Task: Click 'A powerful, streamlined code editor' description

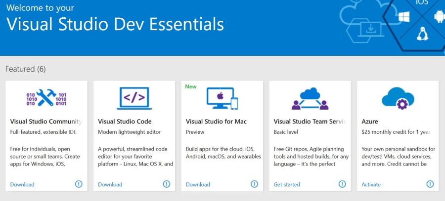Action: 135,156
